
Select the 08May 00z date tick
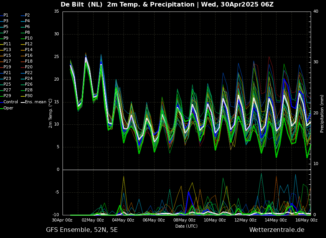[184, 220]
